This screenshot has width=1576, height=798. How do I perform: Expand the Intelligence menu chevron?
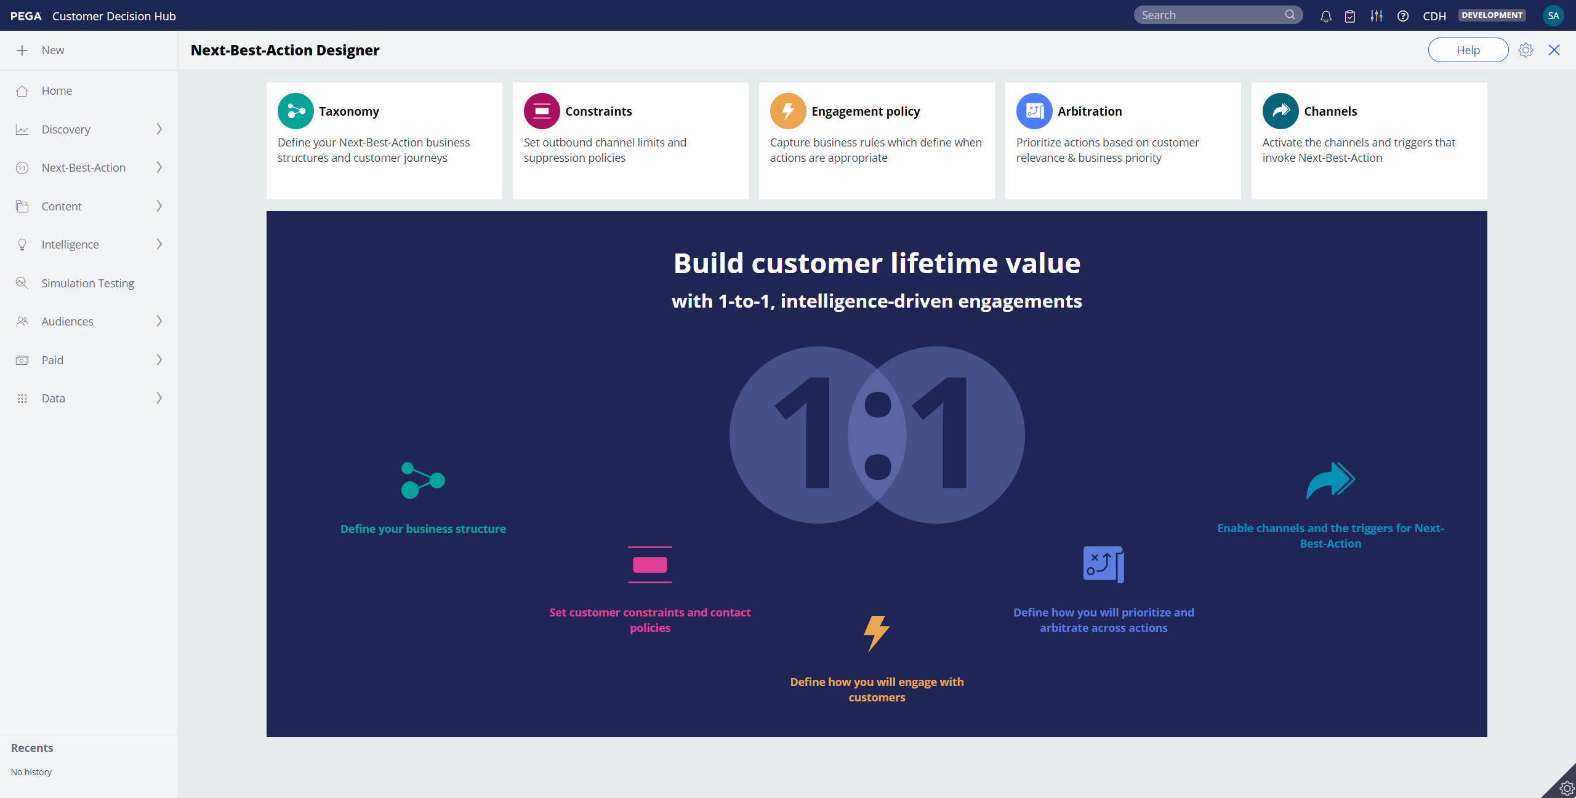(159, 244)
